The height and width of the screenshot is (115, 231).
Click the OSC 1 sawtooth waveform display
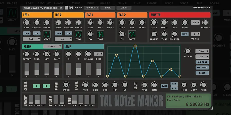point(100,34)
